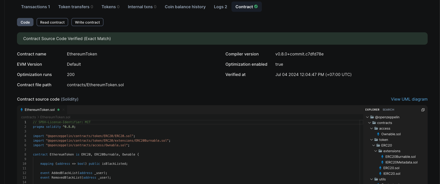This screenshot has height=184, width=440.
Task: Click the ERC20Burnable.sol file icon
Action: pyautogui.click(x=382, y=157)
